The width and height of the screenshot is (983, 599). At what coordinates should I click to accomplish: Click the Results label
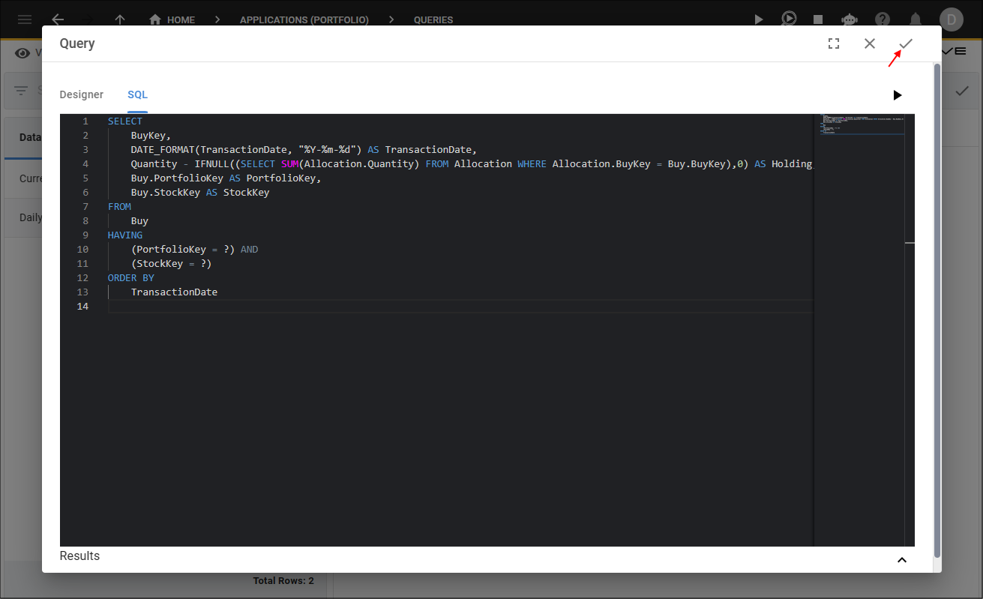79,556
